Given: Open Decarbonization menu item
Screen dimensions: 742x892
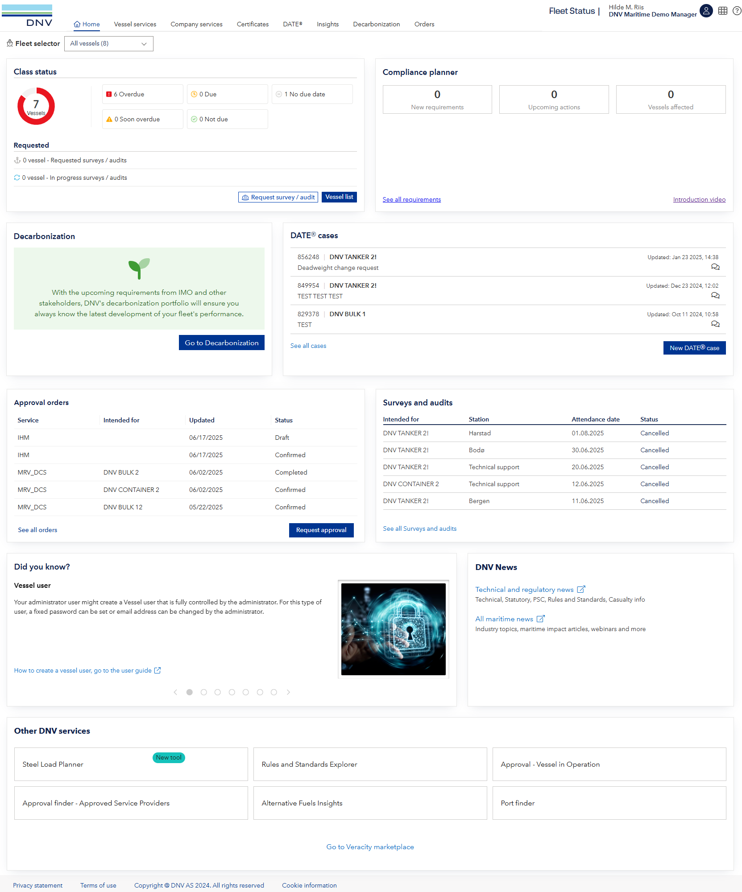Looking at the screenshot, I should (377, 24).
